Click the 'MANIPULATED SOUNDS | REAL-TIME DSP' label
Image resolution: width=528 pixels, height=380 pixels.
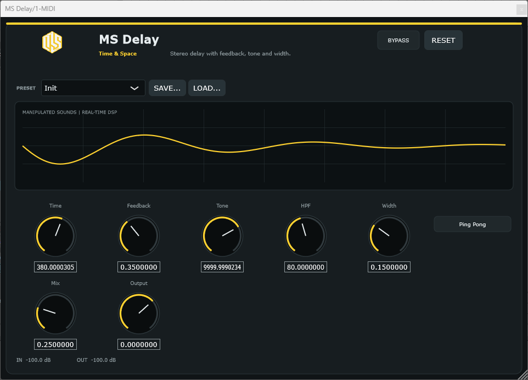coord(70,112)
